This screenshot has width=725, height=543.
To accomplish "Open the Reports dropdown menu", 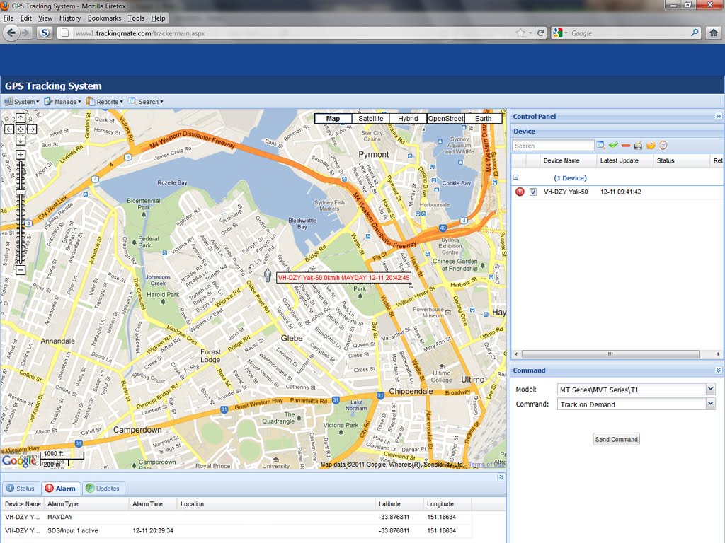I will 105,102.
